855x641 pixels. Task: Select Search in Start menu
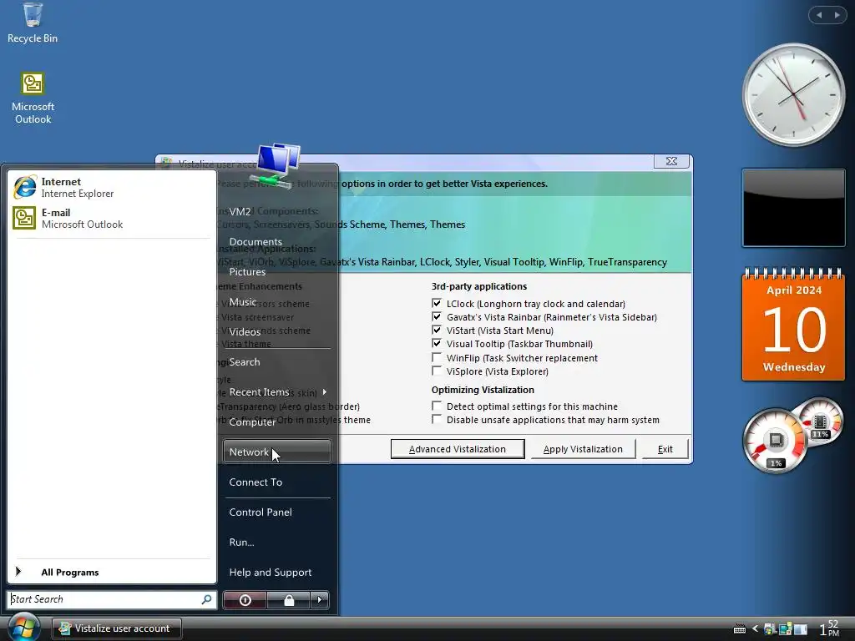277,362
